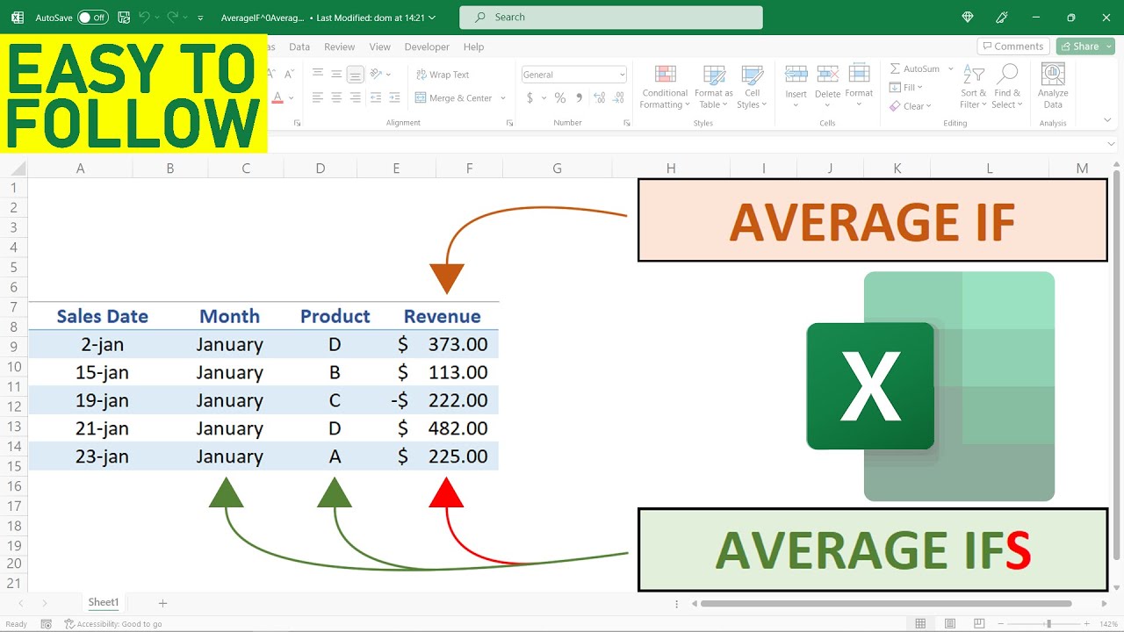The image size is (1124, 632).
Task: Click the Center horizontal alignment icon
Action: coord(336,98)
